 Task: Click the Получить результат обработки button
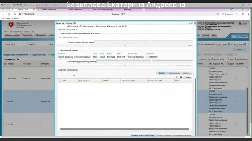[143, 135]
